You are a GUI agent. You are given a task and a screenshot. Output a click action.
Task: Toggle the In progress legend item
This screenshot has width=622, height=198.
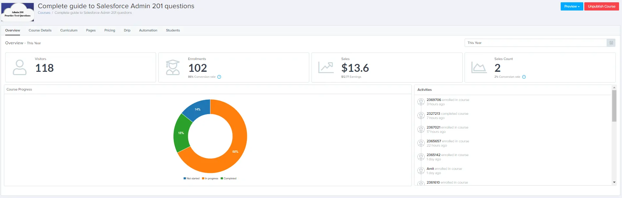tap(210, 179)
